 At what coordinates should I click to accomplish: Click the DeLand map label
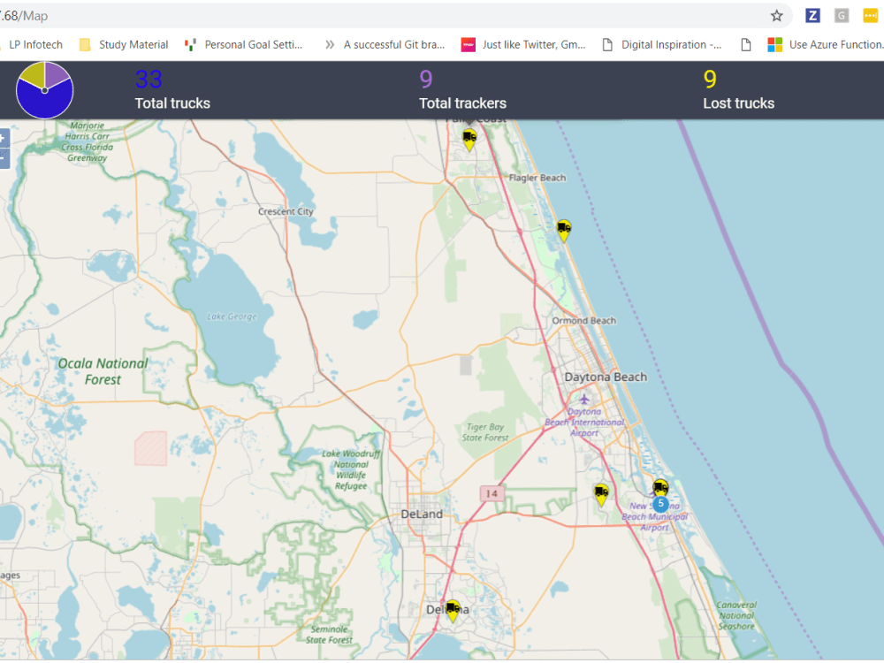click(422, 514)
